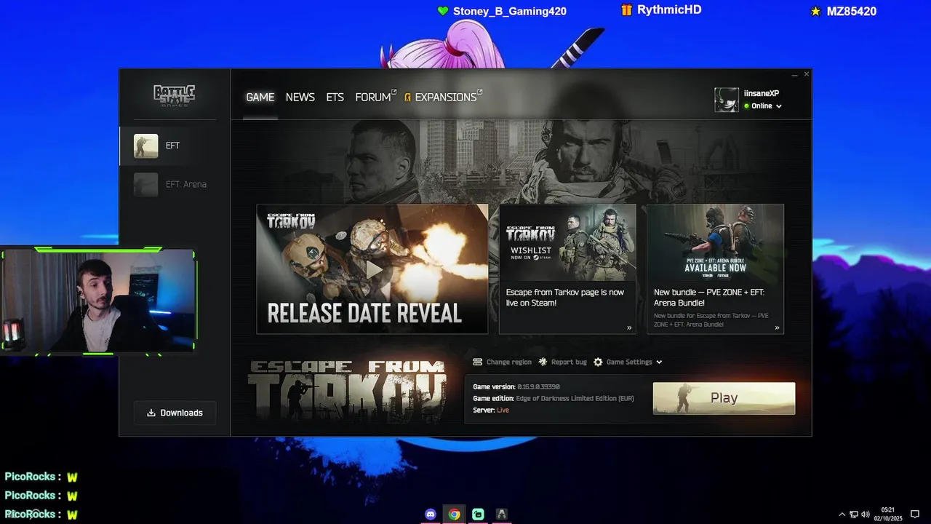Open the Downloads button
The width and height of the screenshot is (931, 524).
175,413
